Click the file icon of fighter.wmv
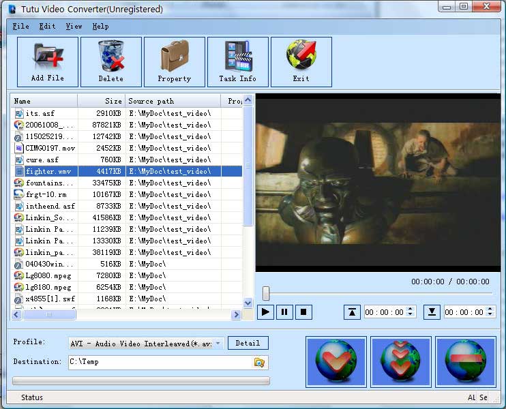This screenshot has height=409, width=506. [18, 171]
